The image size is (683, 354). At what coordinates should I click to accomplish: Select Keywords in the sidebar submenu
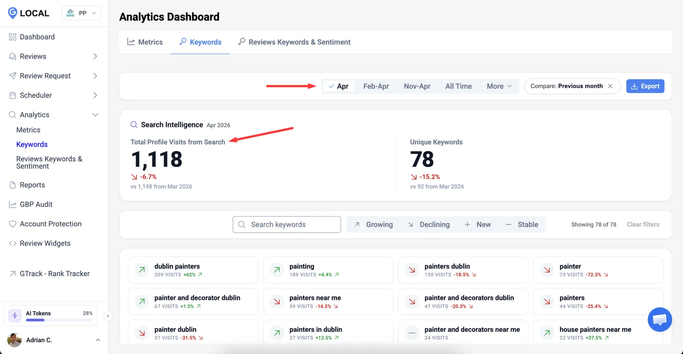click(x=32, y=144)
